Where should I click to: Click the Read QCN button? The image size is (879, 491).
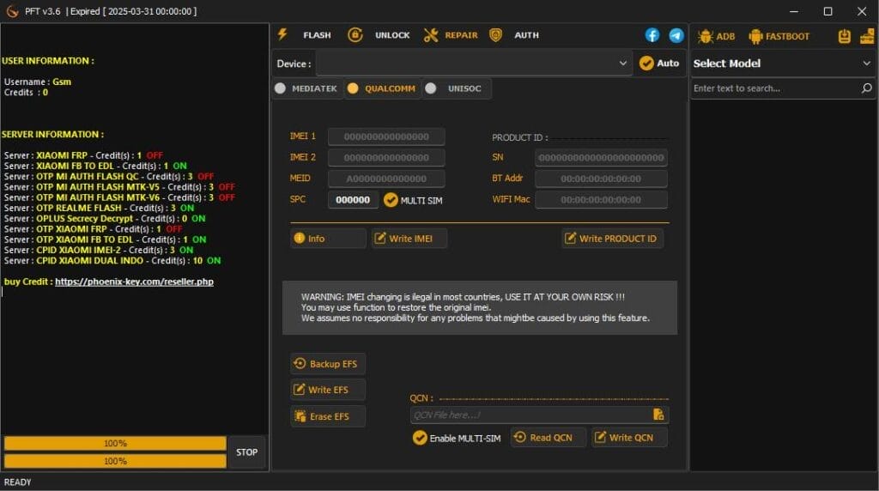click(x=548, y=437)
